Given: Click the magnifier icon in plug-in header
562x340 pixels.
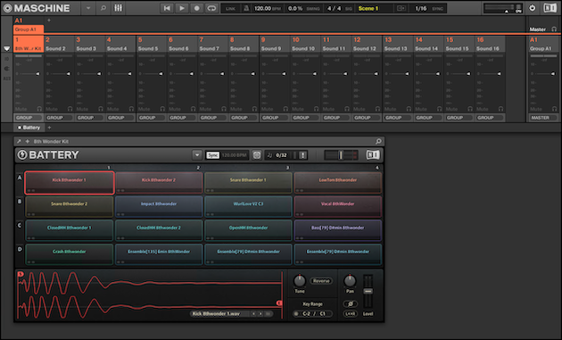Looking at the screenshot, I should coord(378,141).
